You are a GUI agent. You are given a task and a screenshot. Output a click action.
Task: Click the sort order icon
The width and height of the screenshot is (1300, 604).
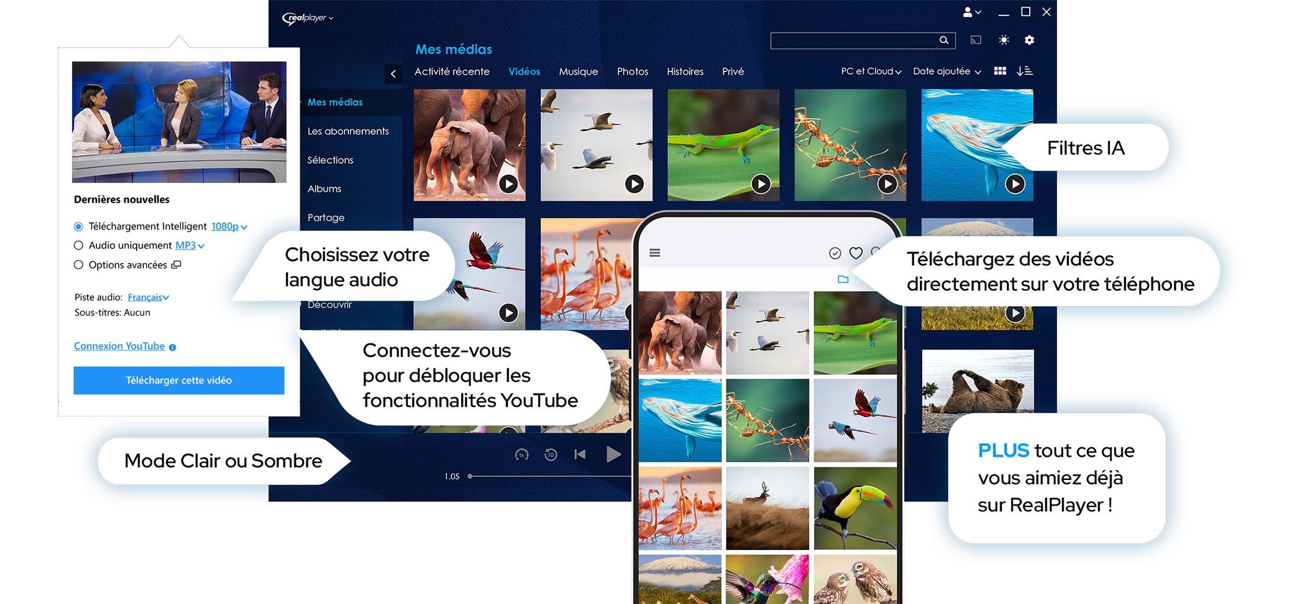[x=1025, y=71]
